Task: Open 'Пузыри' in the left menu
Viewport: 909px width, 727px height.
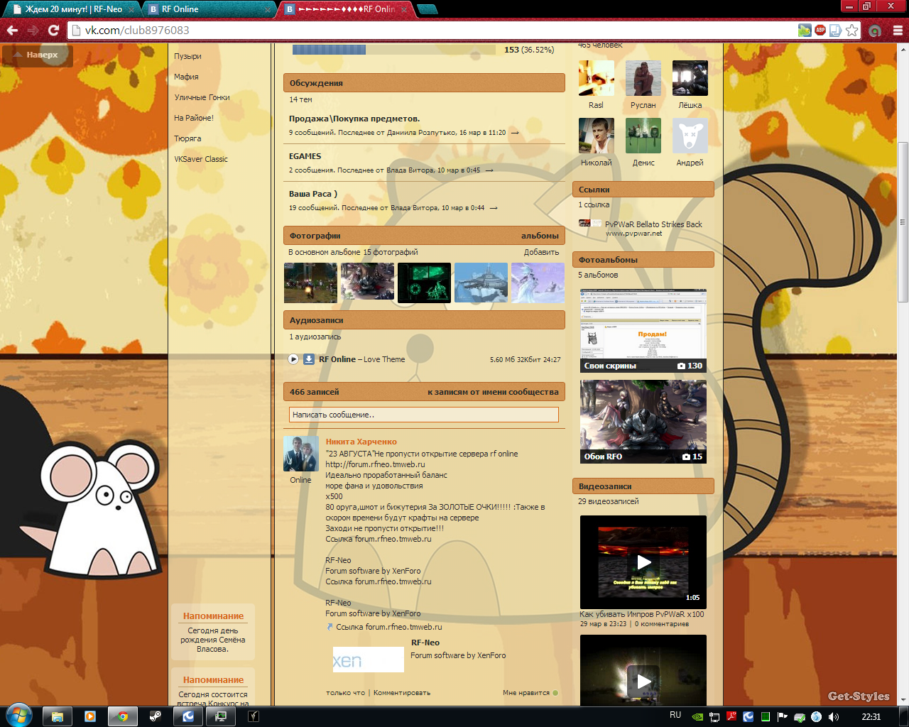Action: (188, 56)
